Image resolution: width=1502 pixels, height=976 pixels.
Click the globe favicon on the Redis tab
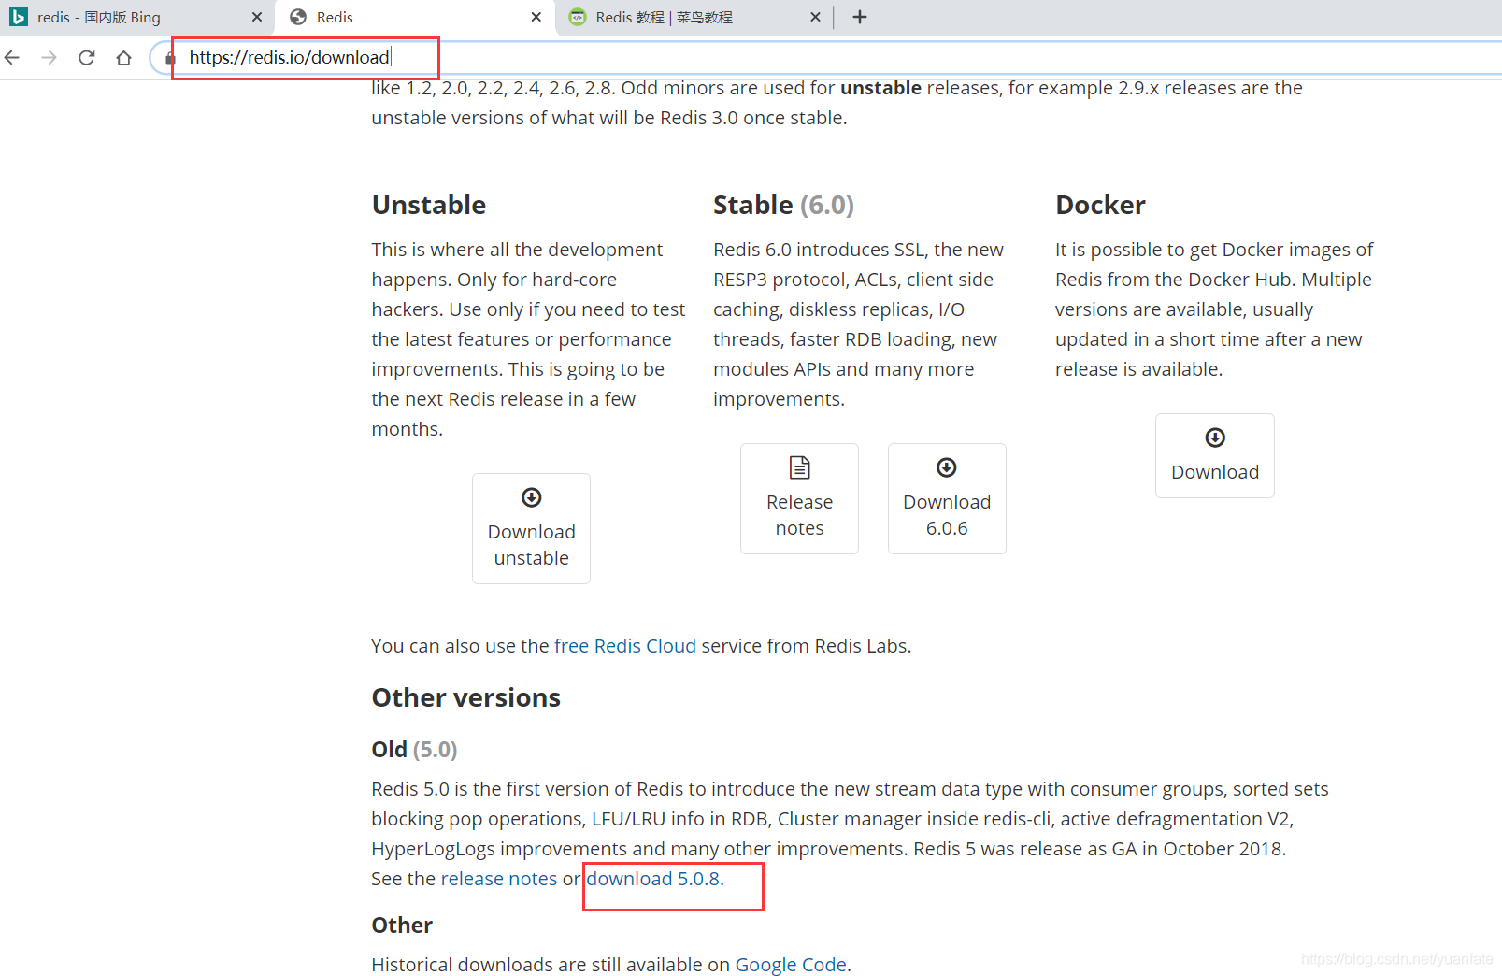coord(298,17)
